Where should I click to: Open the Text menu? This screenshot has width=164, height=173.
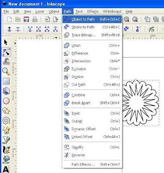pyautogui.click(x=79, y=12)
